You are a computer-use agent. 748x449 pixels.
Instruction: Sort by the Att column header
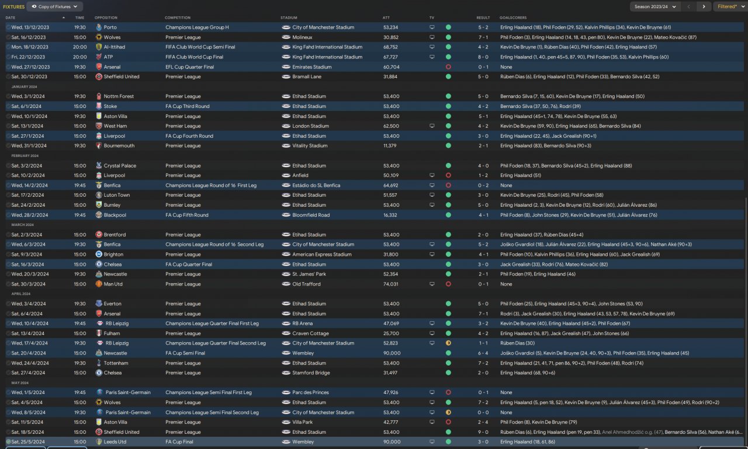click(x=386, y=18)
